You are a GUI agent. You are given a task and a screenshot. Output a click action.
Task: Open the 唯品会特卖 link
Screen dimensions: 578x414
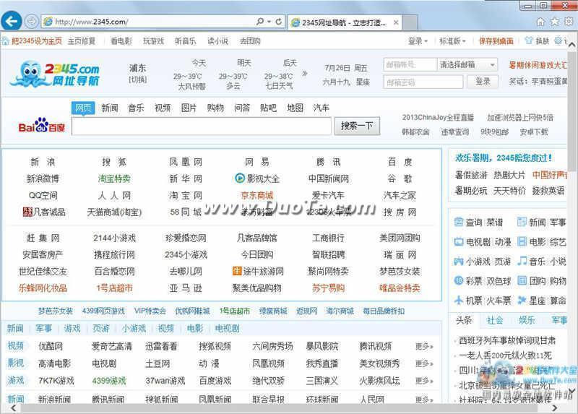(400, 288)
